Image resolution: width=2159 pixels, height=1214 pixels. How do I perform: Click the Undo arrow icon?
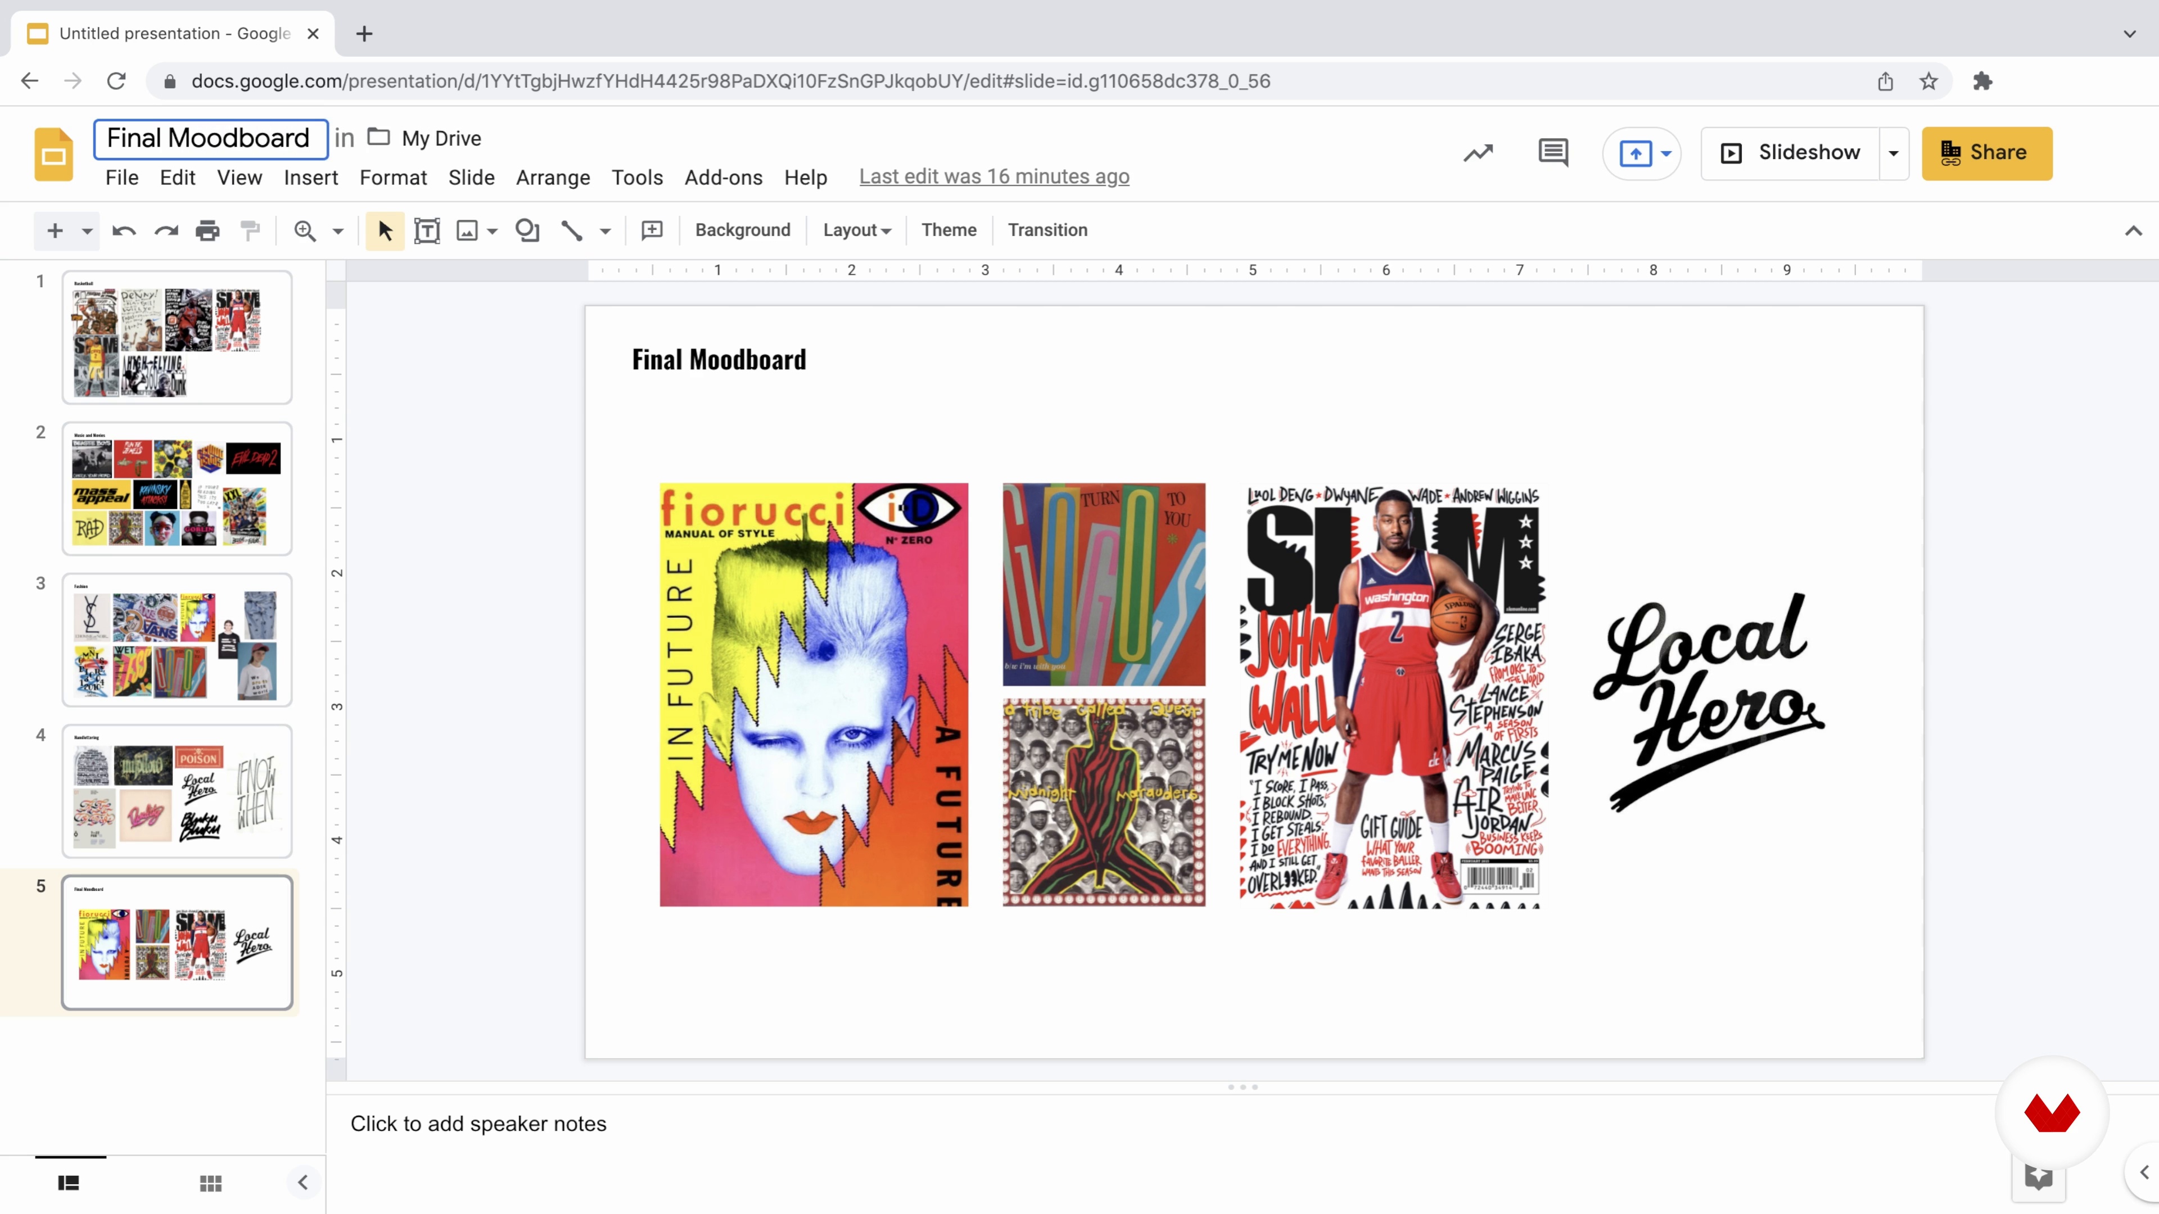124,230
